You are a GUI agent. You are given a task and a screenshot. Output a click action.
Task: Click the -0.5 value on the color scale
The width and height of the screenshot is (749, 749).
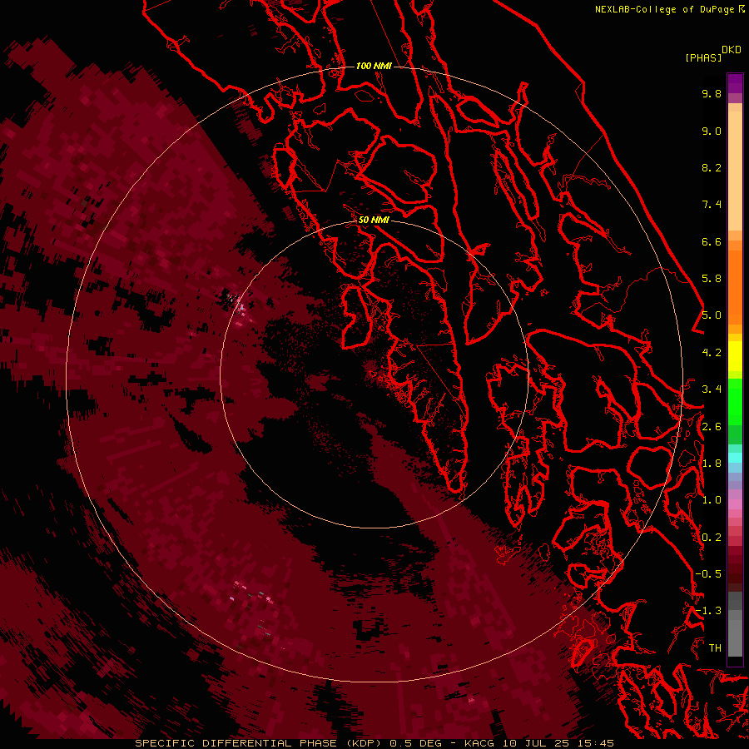click(708, 573)
